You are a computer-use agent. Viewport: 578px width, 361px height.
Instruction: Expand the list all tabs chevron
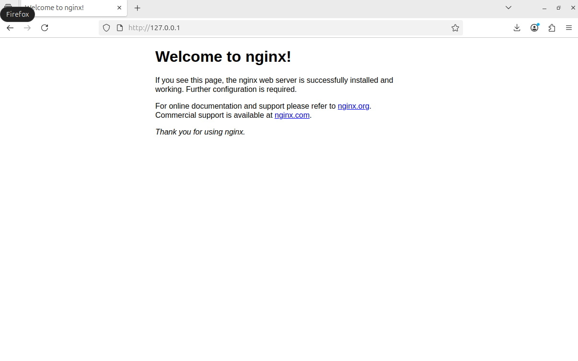pyautogui.click(x=509, y=8)
